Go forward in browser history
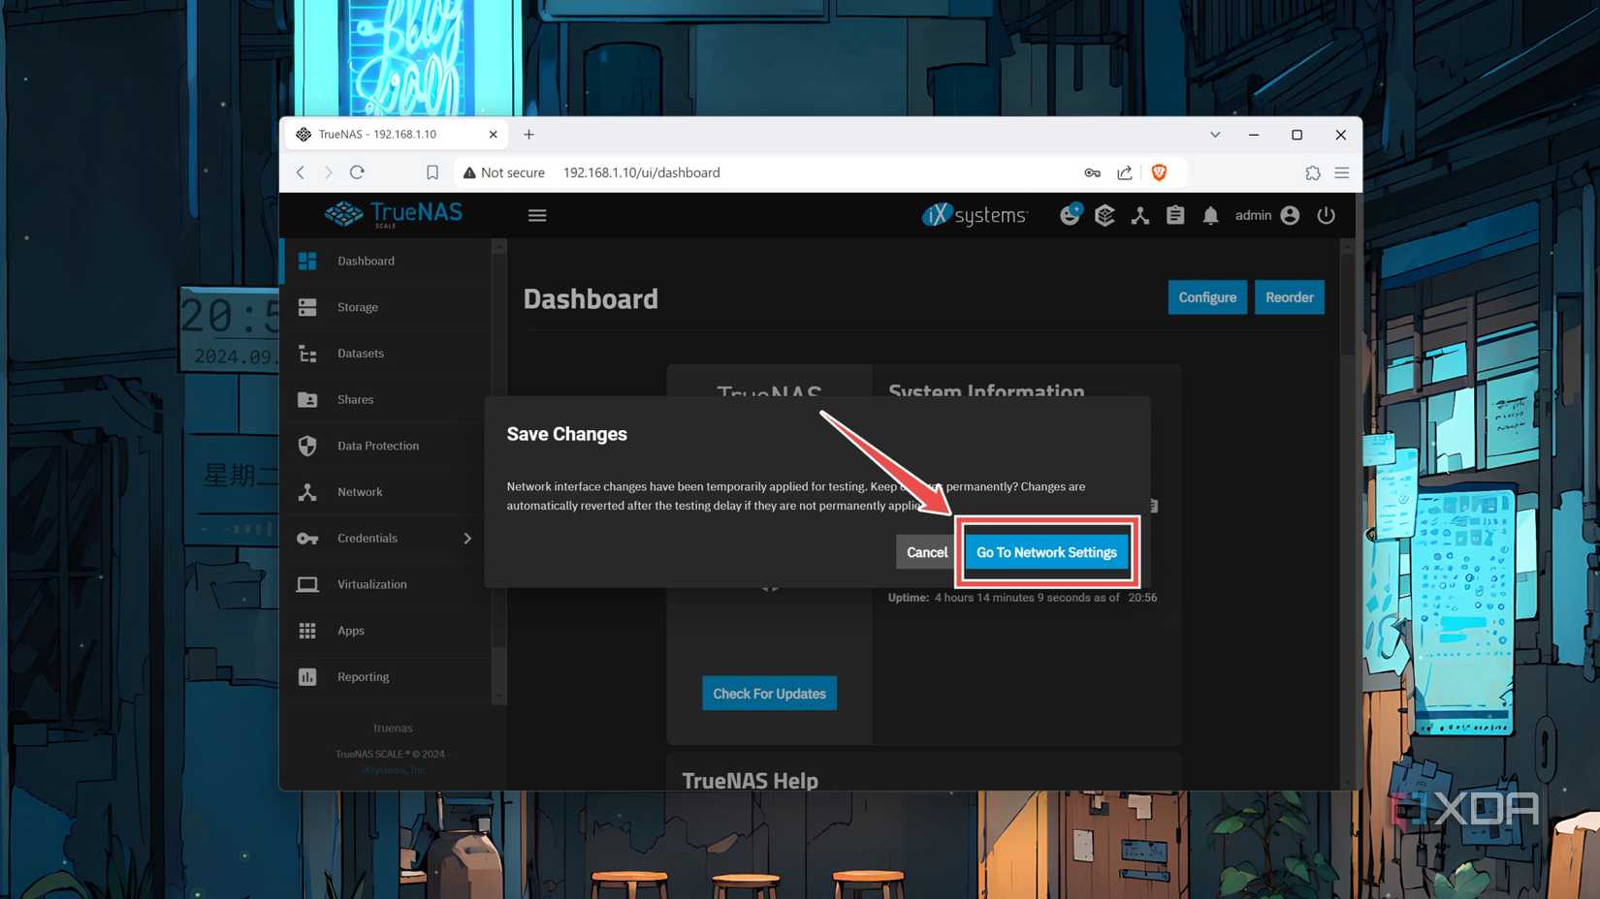This screenshot has height=899, width=1600. pos(329,172)
